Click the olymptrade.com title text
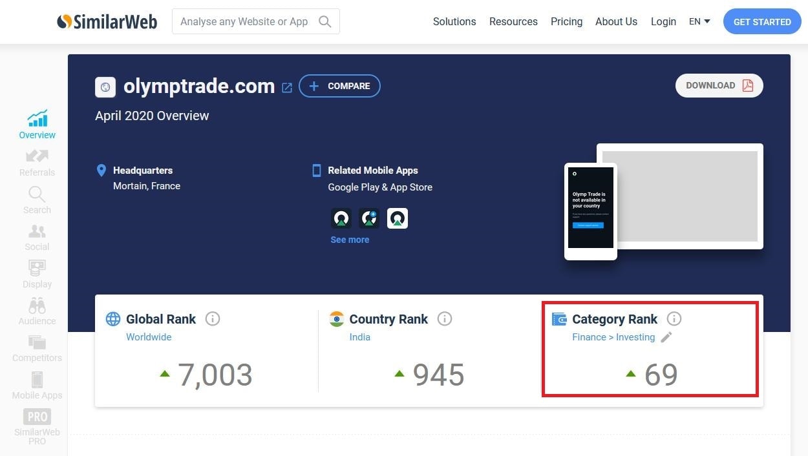This screenshot has width=808, height=456. (x=199, y=87)
